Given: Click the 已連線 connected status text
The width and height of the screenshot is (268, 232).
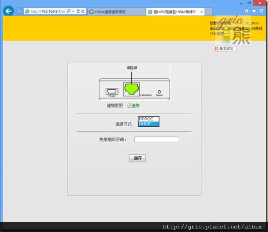Looking at the screenshot, I should point(134,105).
